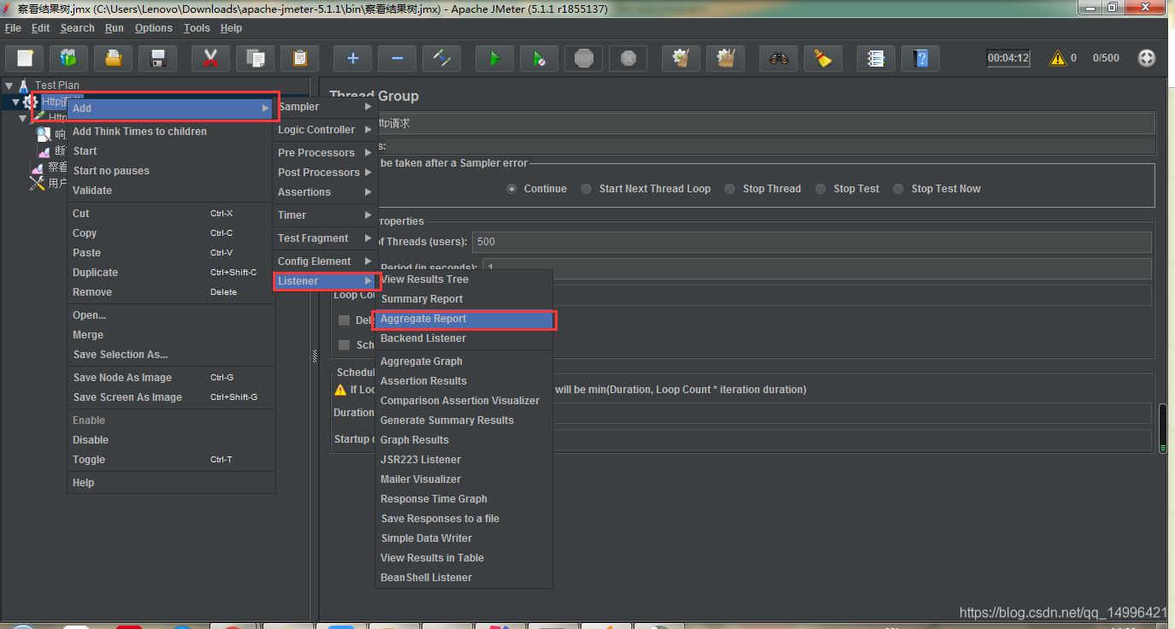Screen dimensions: 1175x629
Task: Reset search with yellow broom icon
Action: tap(823, 58)
